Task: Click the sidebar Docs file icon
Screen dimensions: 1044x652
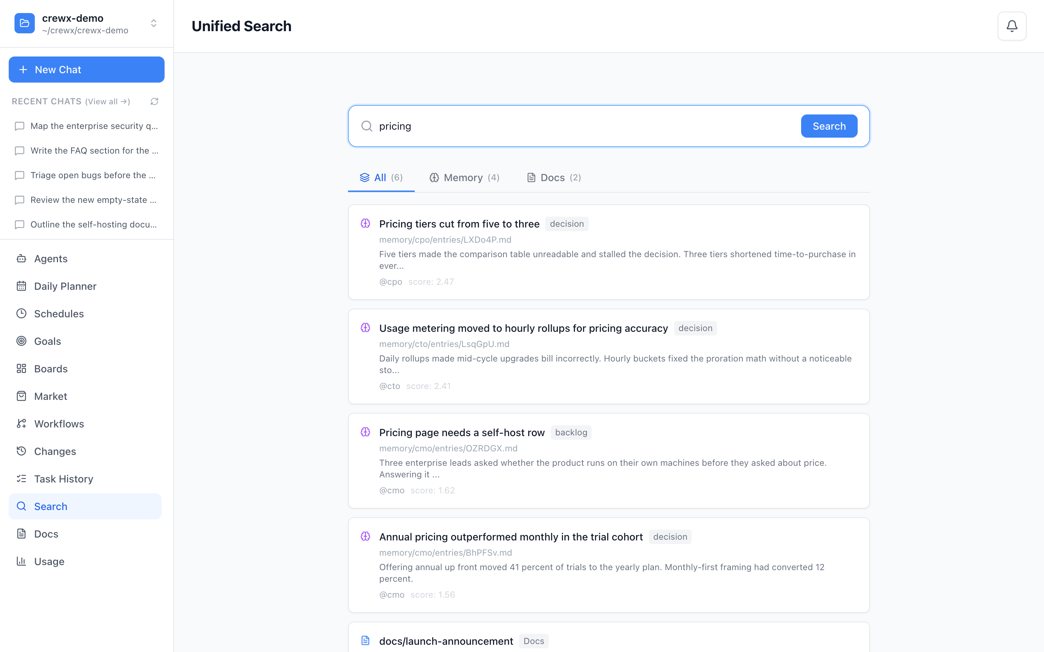Action: 21,534
